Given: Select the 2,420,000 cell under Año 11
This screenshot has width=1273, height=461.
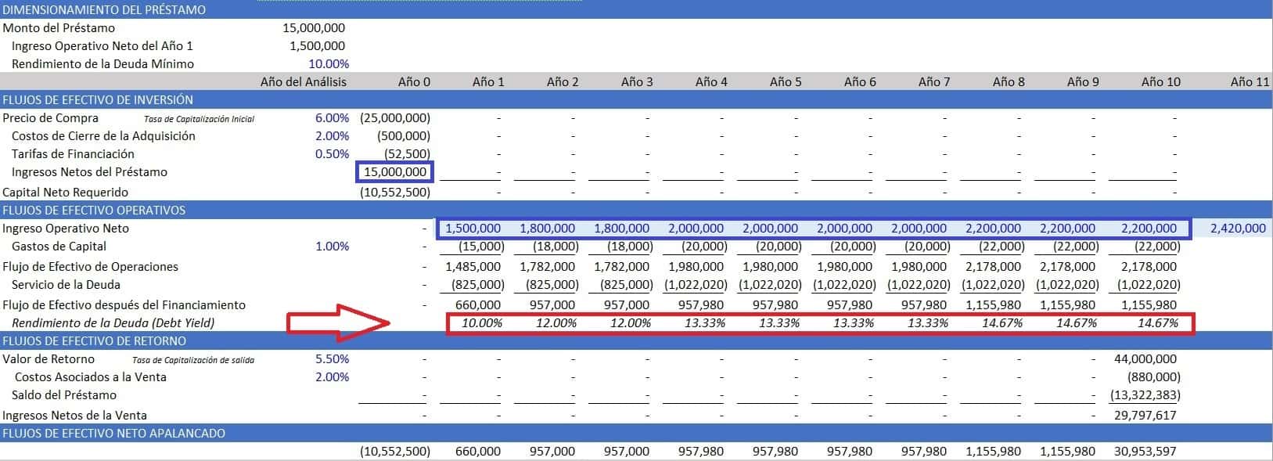Looking at the screenshot, I should click(x=1237, y=228).
